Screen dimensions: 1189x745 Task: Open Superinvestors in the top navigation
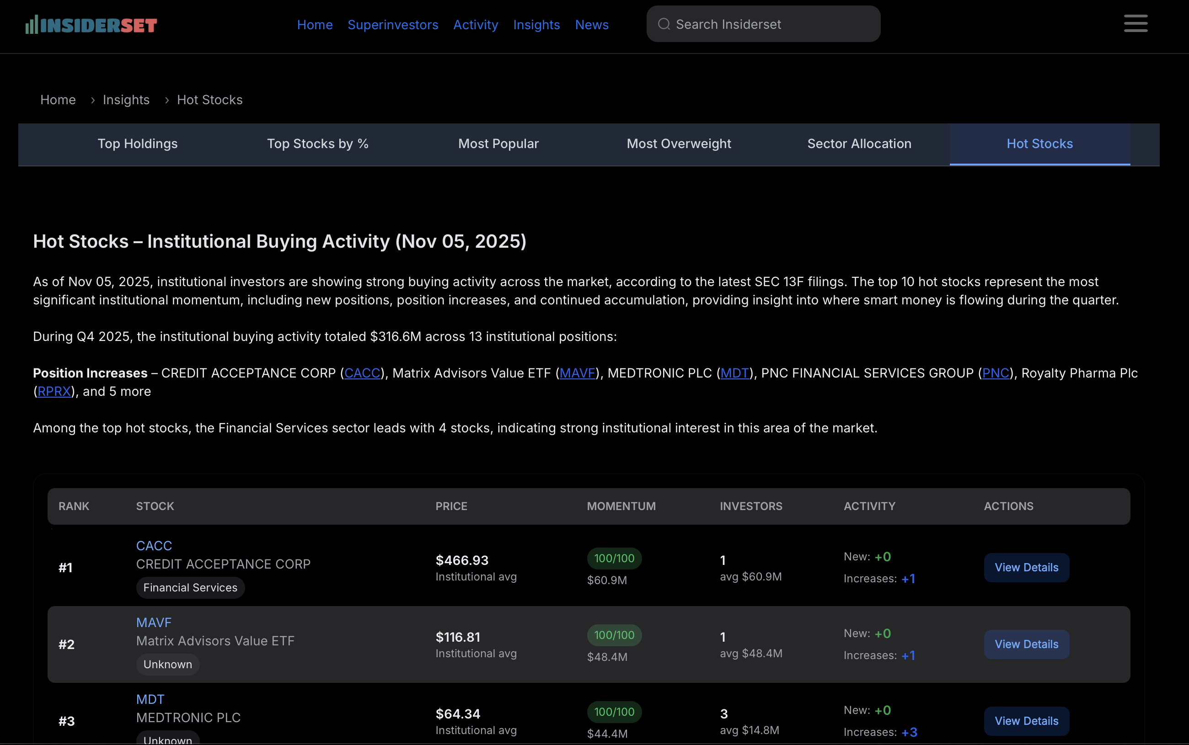(x=392, y=25)
